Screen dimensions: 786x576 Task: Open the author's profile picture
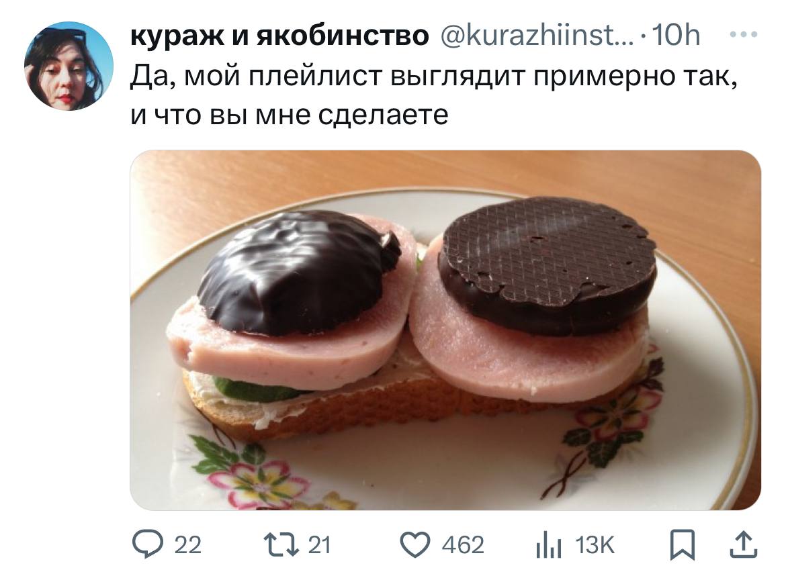coord(69,66)
